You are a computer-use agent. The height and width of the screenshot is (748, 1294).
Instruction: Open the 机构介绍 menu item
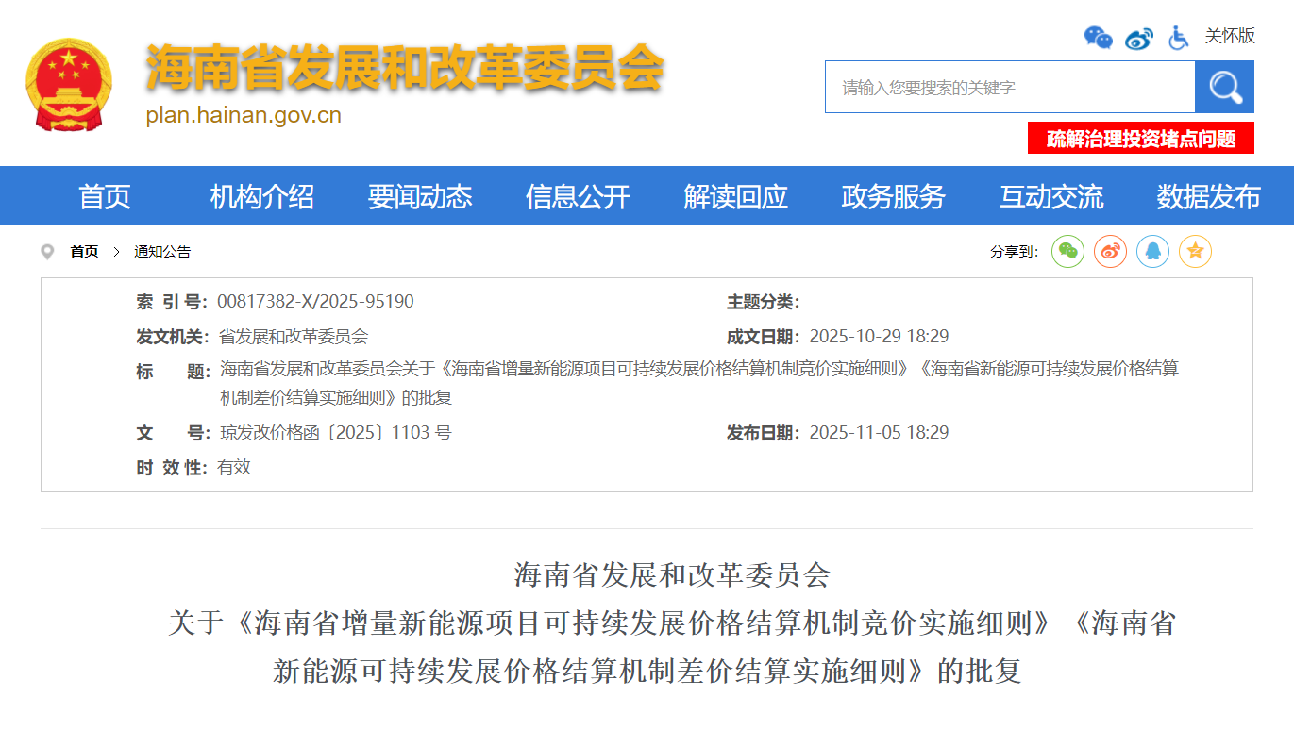[x=261, y=197]
